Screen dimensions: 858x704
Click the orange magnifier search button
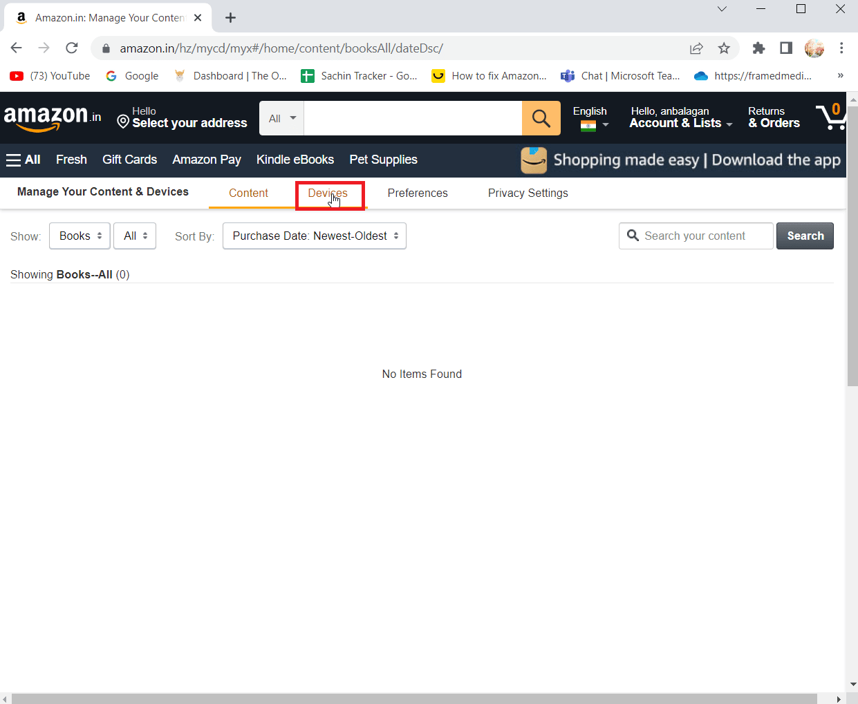pyautogui.click(x=541, y=118)
